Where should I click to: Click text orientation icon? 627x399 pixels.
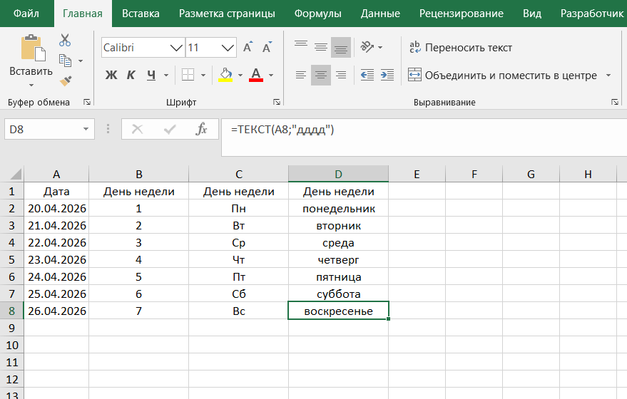[x=367, y=47]
